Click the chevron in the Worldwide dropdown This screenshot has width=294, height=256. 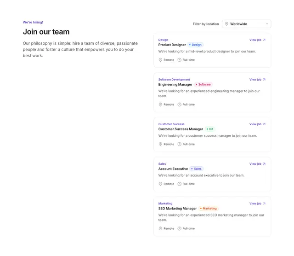pos(267,24)
